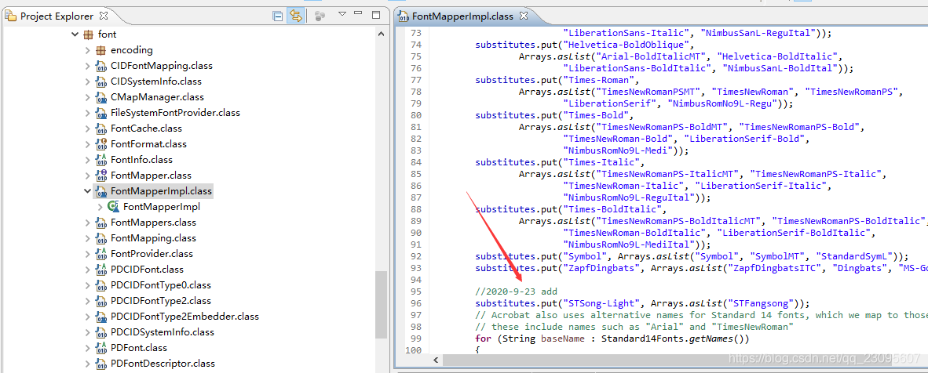Click the PDCIDSystemInfo.class file icon

101,332
